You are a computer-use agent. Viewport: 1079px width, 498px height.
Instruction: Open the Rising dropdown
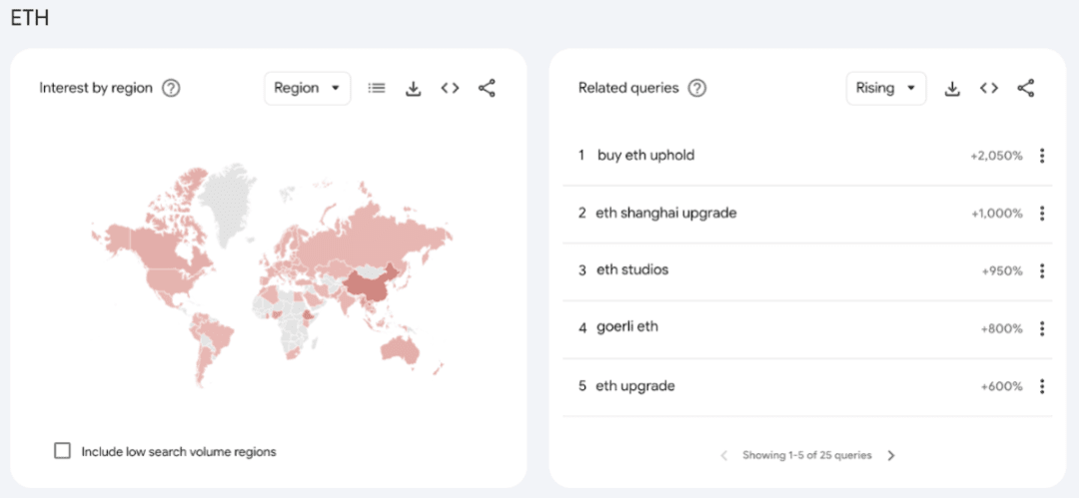[885, 88]
